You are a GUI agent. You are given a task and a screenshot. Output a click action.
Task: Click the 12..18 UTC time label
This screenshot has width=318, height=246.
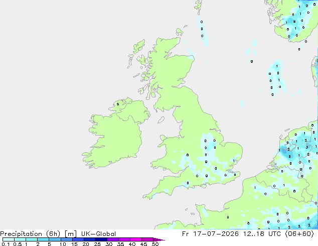(262, 234)
